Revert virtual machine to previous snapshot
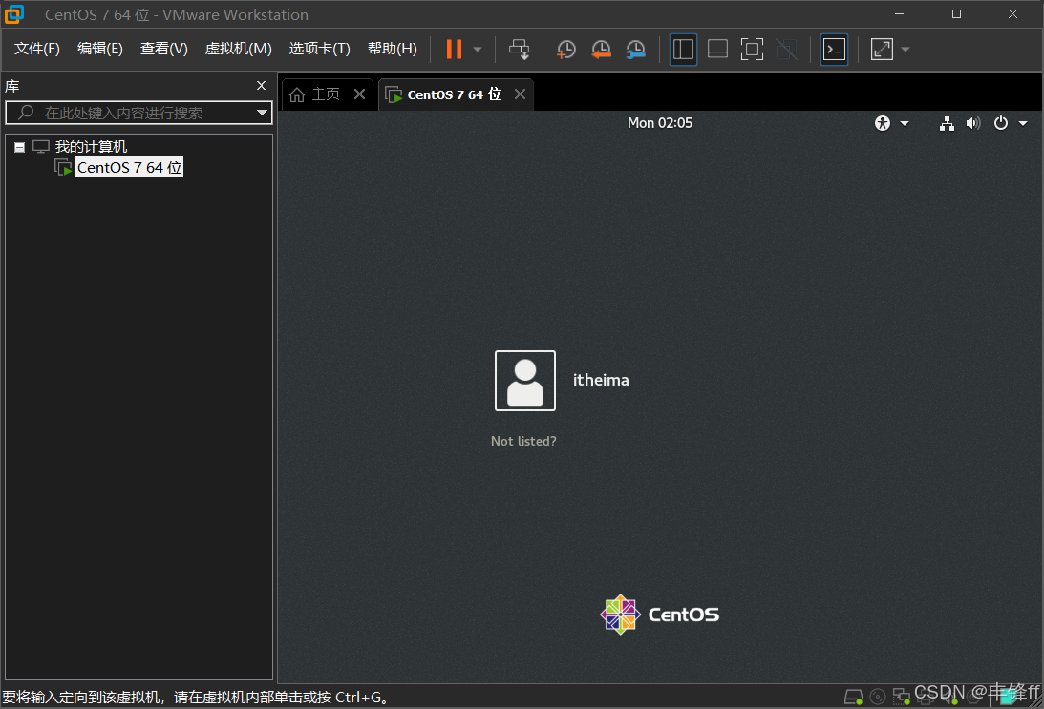Screen dimensions: 1044x709 pos(601,50)
